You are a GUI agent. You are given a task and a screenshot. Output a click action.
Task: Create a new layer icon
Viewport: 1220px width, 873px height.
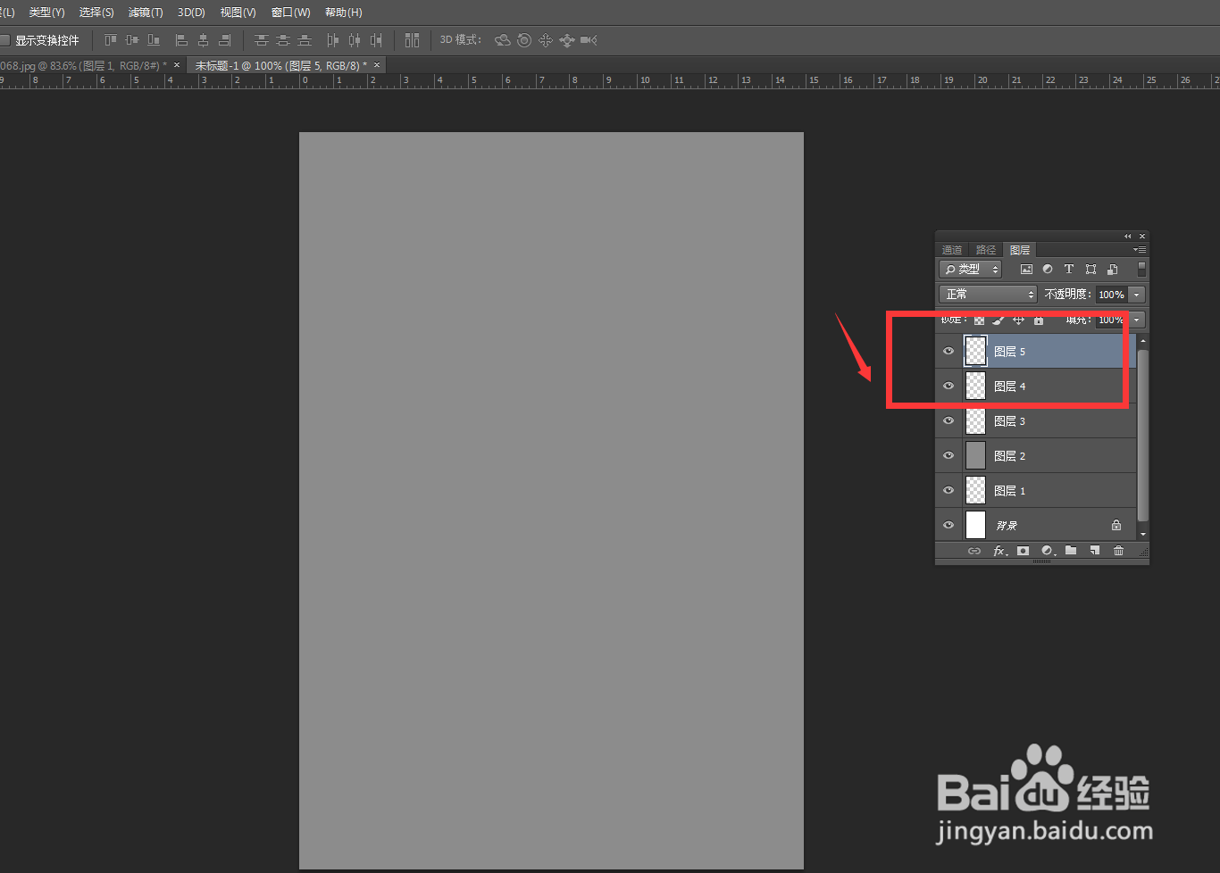click(1094, 551)
